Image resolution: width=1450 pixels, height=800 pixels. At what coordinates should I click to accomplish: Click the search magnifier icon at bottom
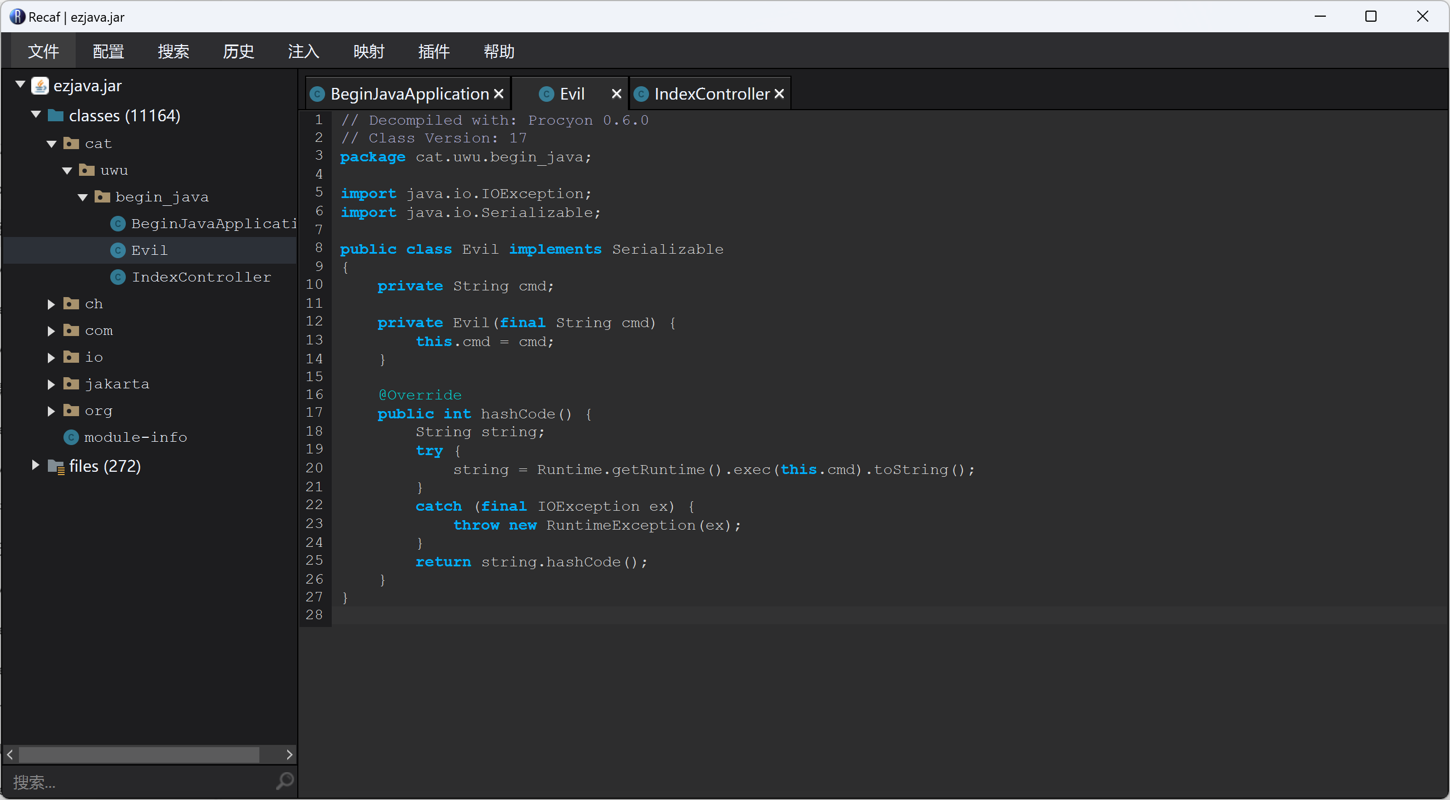pos(284,781)
